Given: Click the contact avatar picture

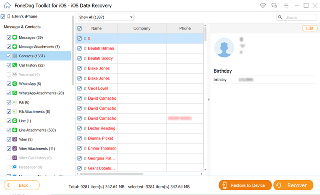Looking at the screenshot, I should point(224,47).
